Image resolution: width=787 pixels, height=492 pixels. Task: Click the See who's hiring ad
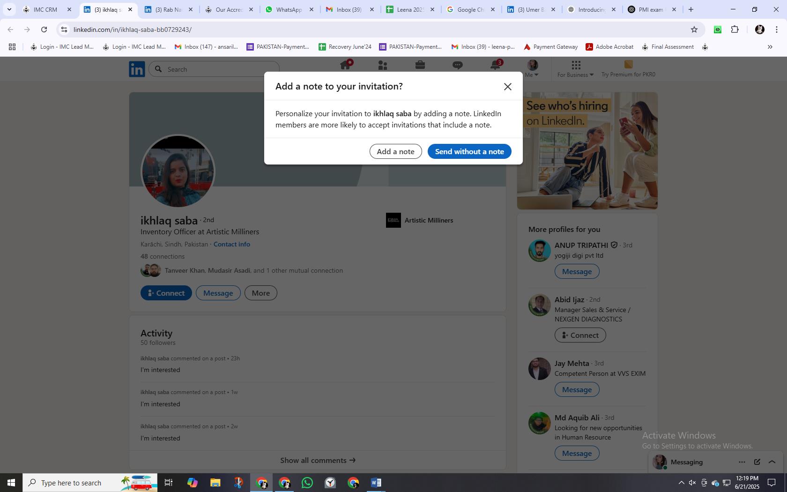pyautogui.click(x=587, y=151)
